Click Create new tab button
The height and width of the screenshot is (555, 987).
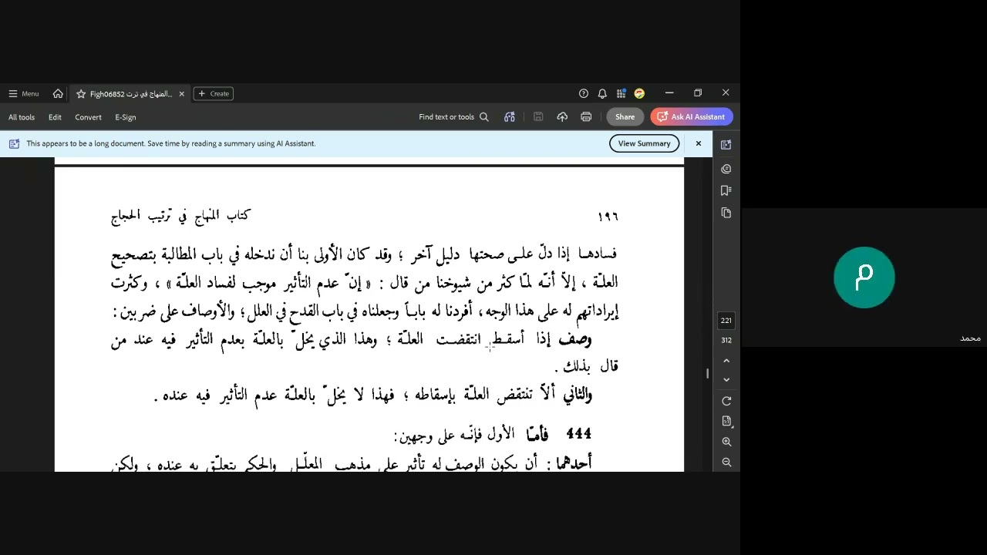(214, 93)
